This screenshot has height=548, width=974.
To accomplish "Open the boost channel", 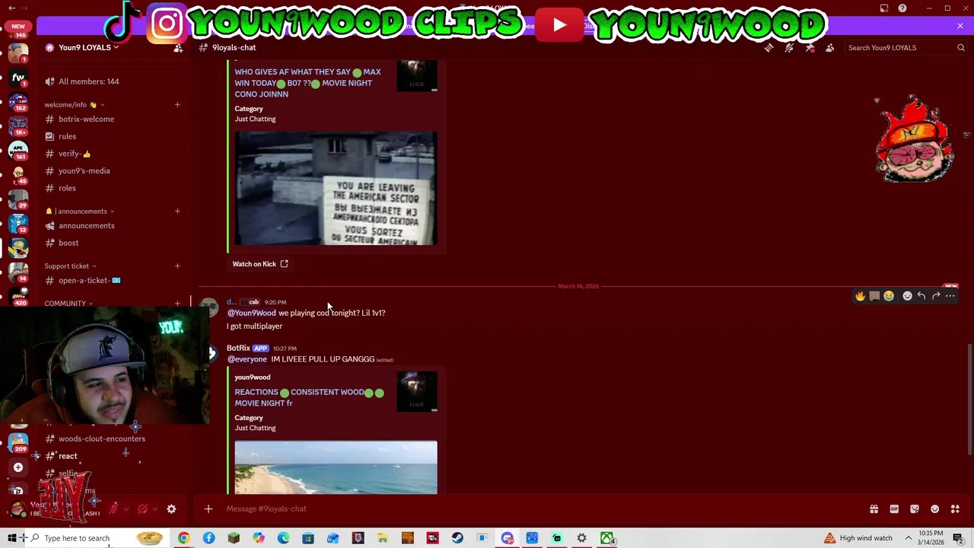I will [x=68, y=243].
